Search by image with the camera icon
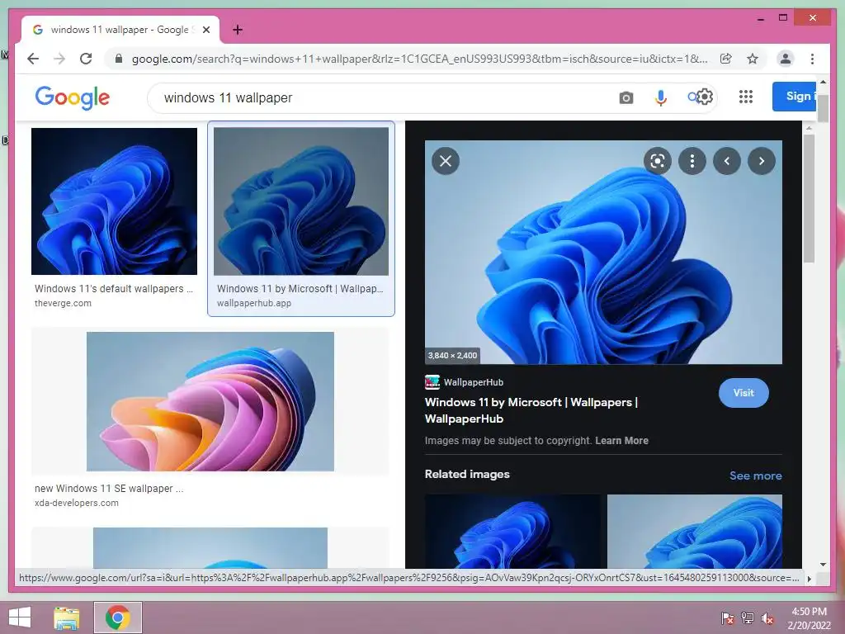 [625, 97]
